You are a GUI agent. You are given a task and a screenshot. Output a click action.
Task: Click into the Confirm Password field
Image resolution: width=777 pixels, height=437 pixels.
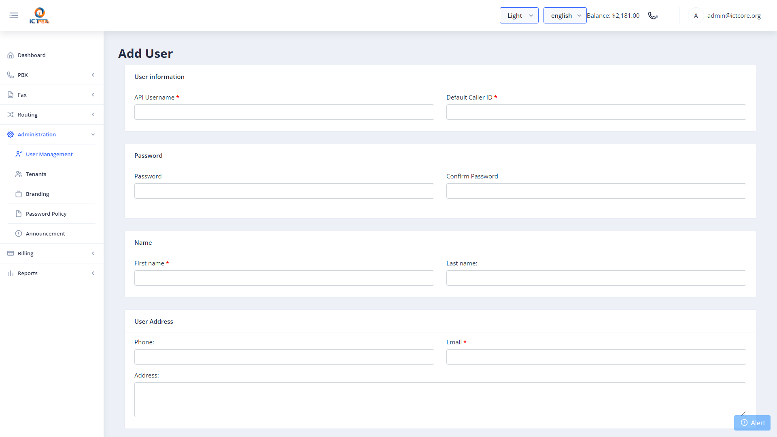(596, 191)
